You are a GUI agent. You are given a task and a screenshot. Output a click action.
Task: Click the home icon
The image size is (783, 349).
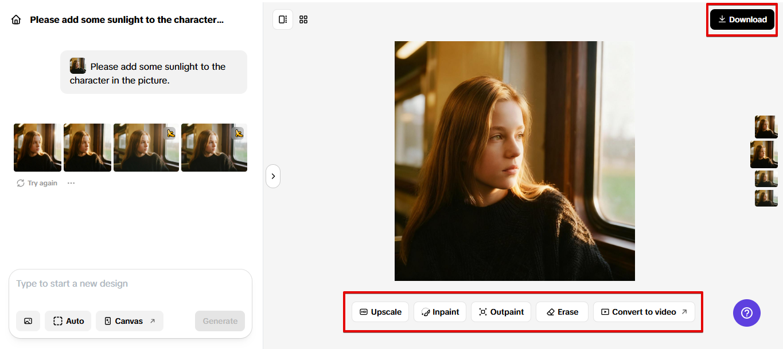tap(16, 20)
